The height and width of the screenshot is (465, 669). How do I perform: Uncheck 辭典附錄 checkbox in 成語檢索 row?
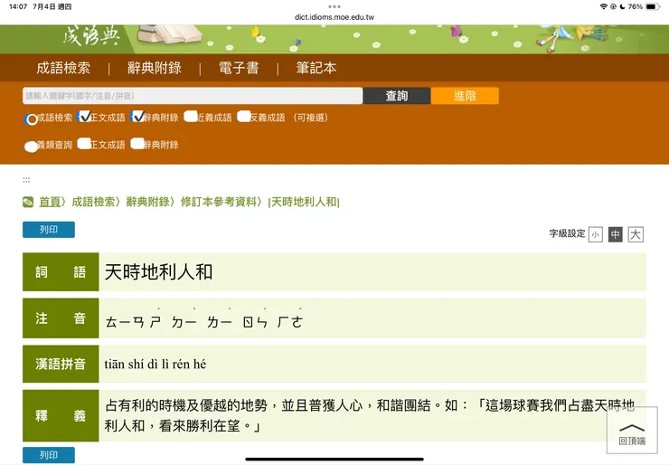coord(137,116)
